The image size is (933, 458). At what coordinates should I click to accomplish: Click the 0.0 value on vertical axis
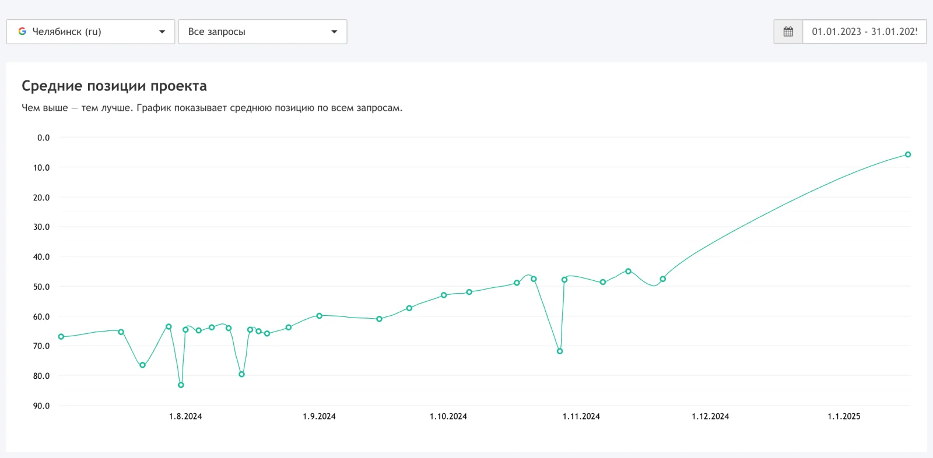(x=44, y=138)
